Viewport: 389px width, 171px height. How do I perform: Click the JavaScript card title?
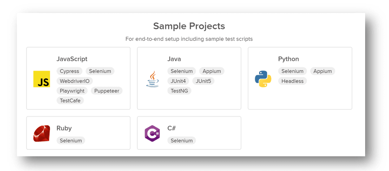tap(72, 59)
